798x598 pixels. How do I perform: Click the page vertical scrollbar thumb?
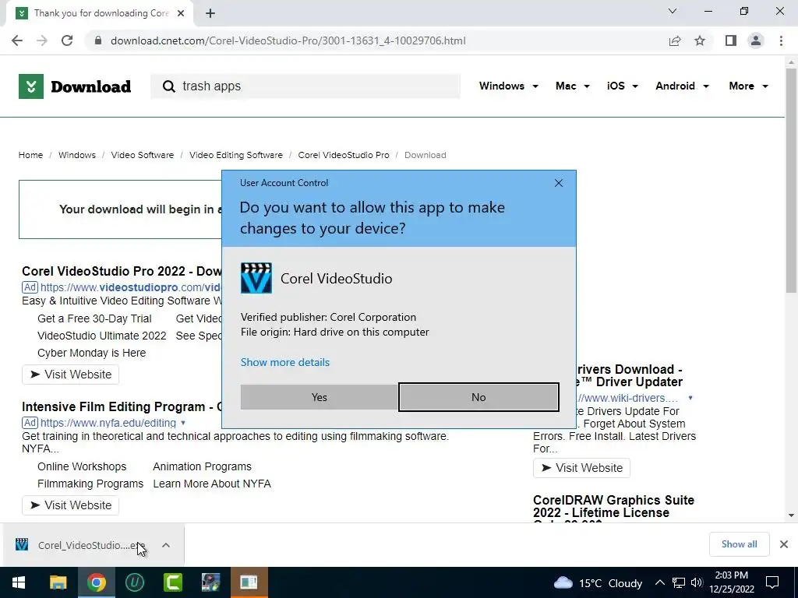click(791, 181)
